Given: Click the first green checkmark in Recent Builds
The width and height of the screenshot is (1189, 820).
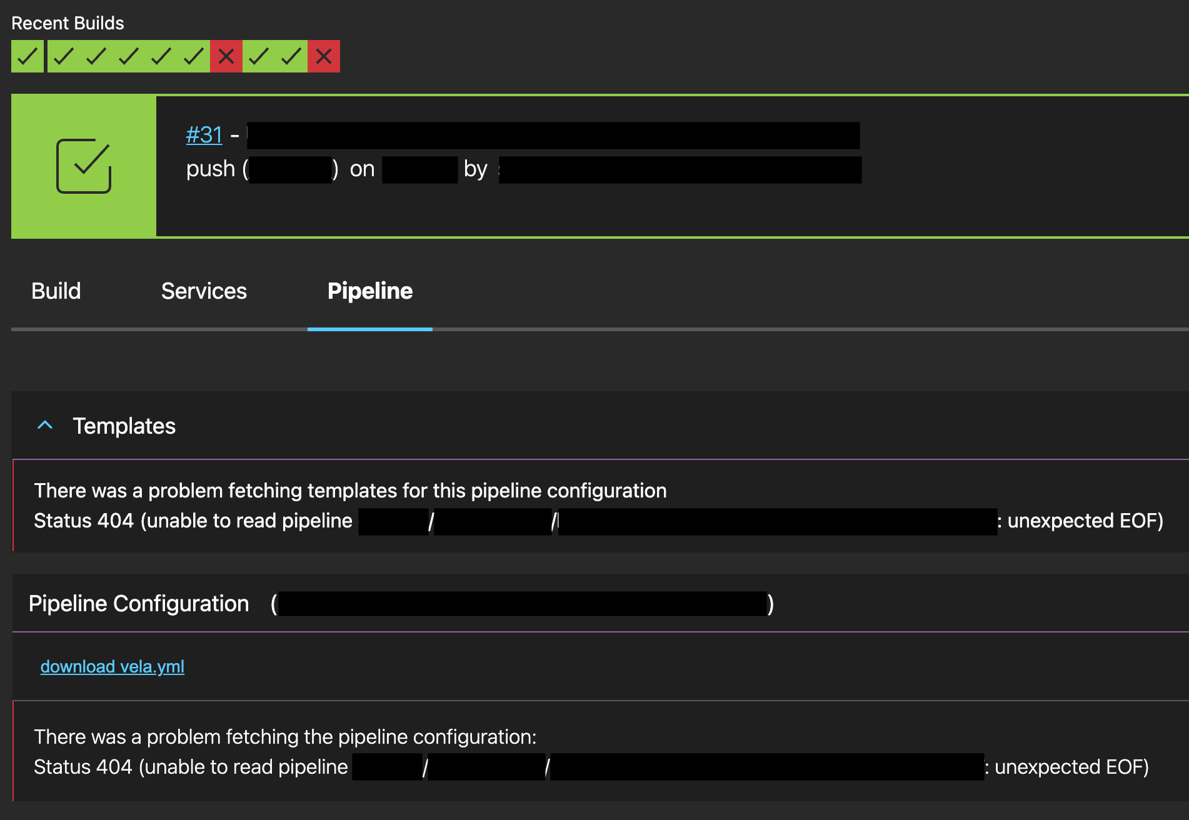Looking at the screenshot, I should pyautogui.click(x=27, y=56).
